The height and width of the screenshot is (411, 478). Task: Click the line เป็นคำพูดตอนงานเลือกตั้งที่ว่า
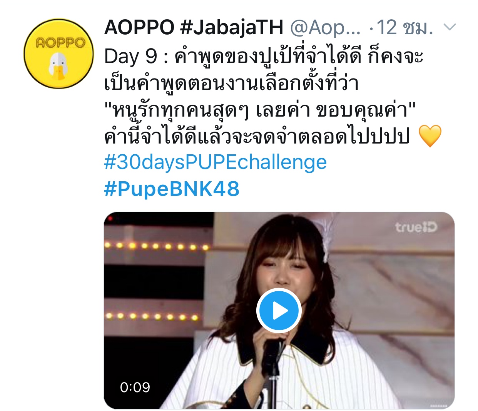(231, 83)
